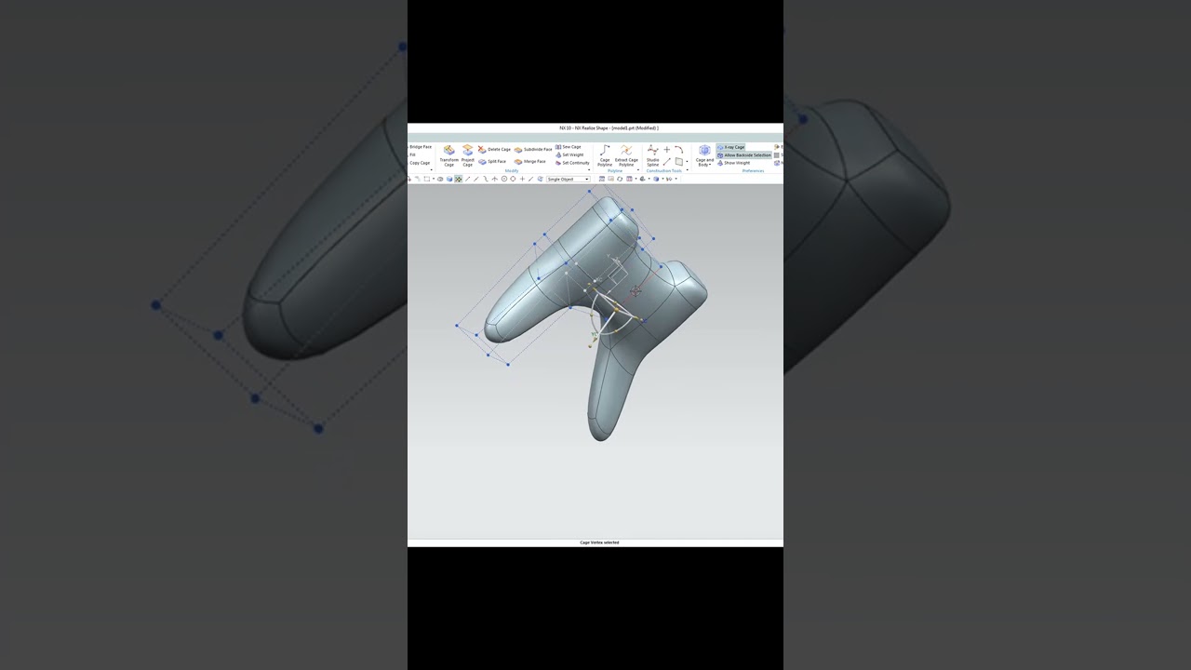
Task: Click the Datum Plane construction icon
Action: (679, 162)
